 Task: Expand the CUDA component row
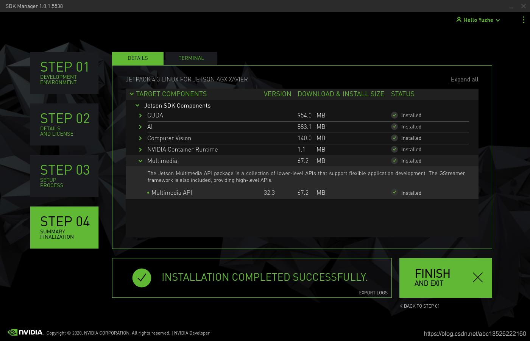click(x=140, y=116)
